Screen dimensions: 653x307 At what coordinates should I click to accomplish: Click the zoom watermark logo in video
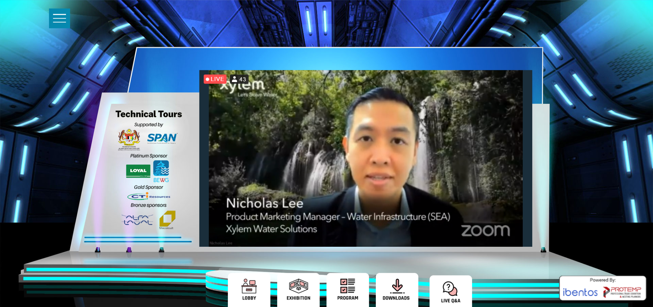(x=485, y=230)
